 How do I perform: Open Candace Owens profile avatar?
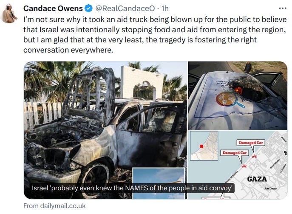click(x=9, y=14)
